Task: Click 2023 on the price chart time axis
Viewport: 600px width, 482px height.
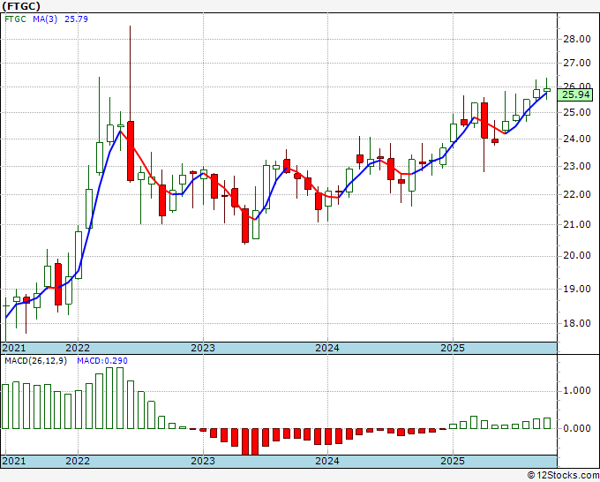Action: pos(203,348)
